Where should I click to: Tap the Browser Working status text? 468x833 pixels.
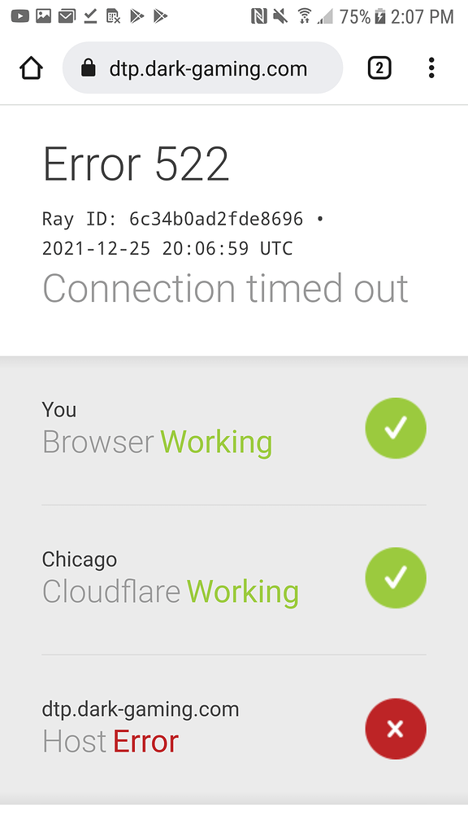pyautogui.click(x=157, y=442)
